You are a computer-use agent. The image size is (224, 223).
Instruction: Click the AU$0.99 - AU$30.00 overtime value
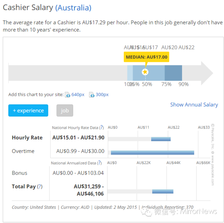pos(80,151)
